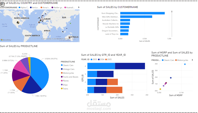Viewport: 198px width, 113px height.
Task: Click the Land of Toys Inc. bar
Action: [x=124, y=34]
